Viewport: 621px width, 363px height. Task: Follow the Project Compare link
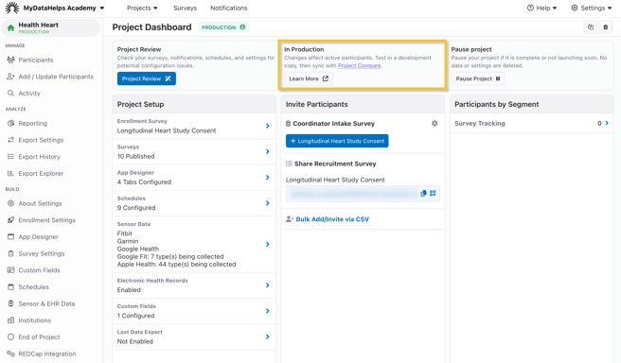click(x=359, y=65)
